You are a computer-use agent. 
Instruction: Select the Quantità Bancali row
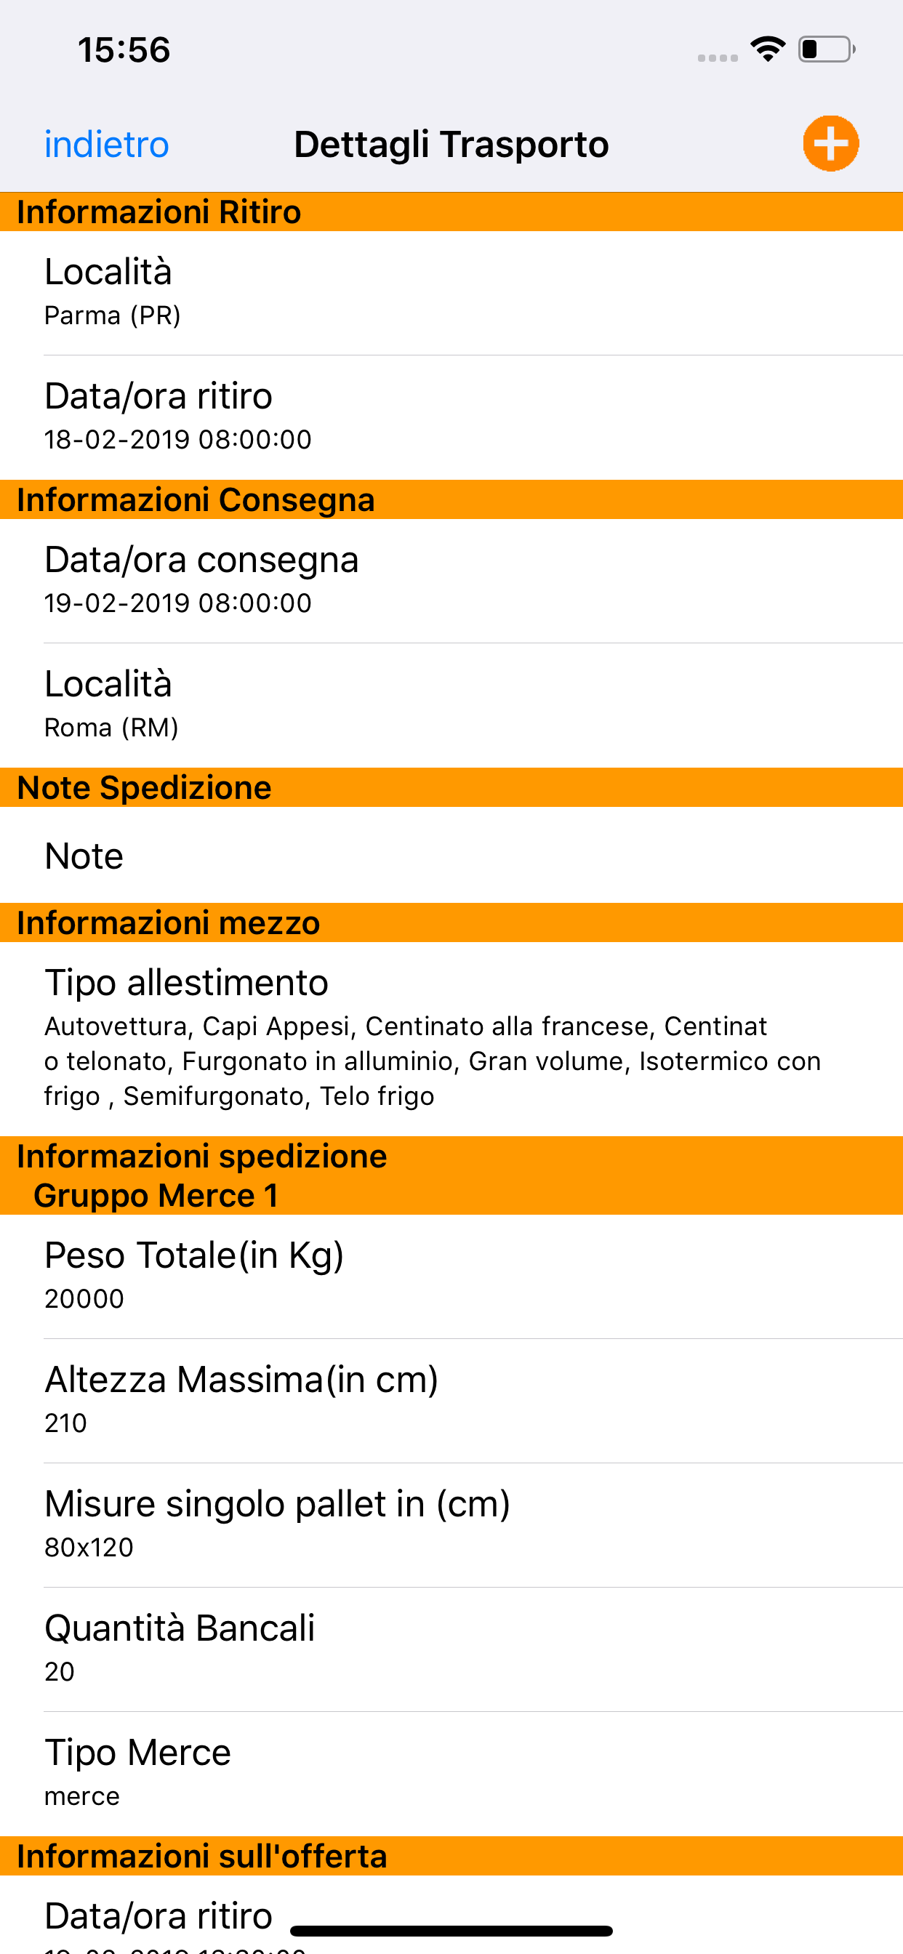coord(451,1649)
